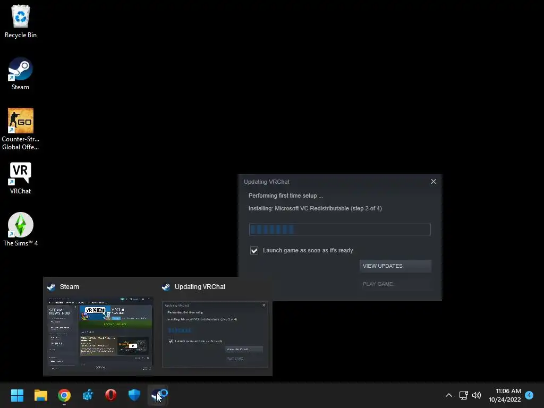Click the Steam preview title label

coord(70,287)
